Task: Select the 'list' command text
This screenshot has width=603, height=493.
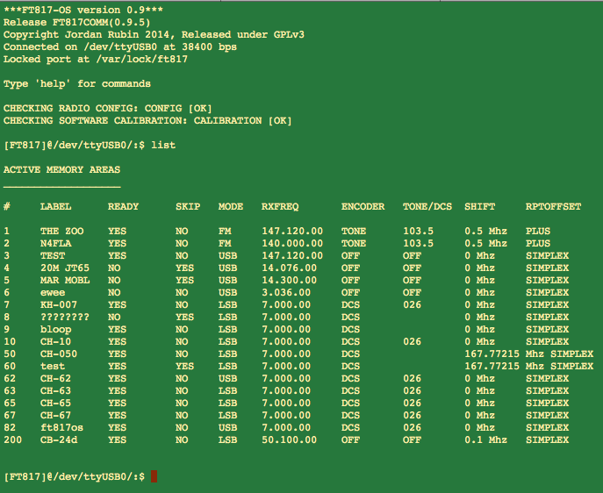Action: point(163,146)
